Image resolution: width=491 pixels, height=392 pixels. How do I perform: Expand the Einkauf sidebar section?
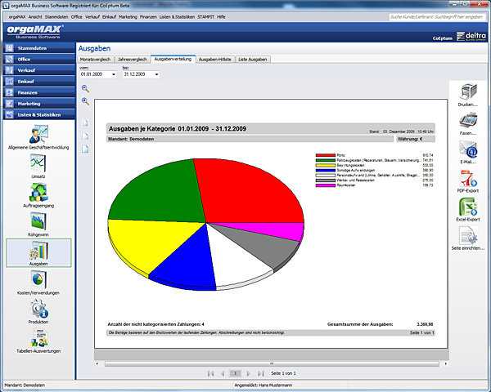click(39, 82)
